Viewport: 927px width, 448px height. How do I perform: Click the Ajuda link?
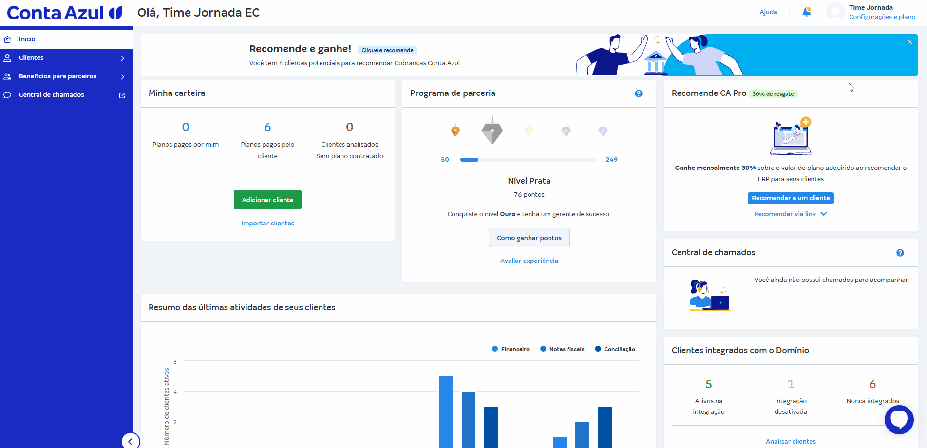768,12
